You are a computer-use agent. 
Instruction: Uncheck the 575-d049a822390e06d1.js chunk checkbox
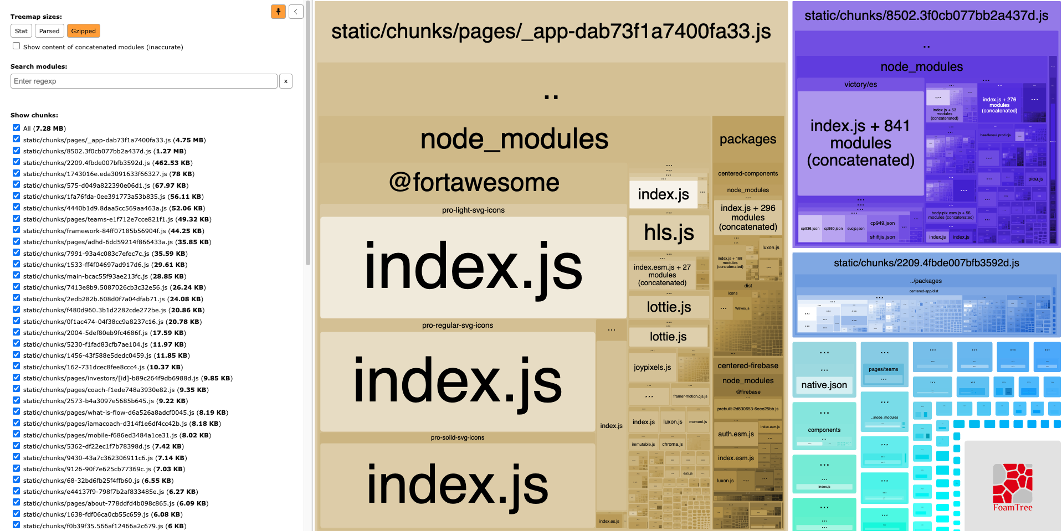coord(17,185)
